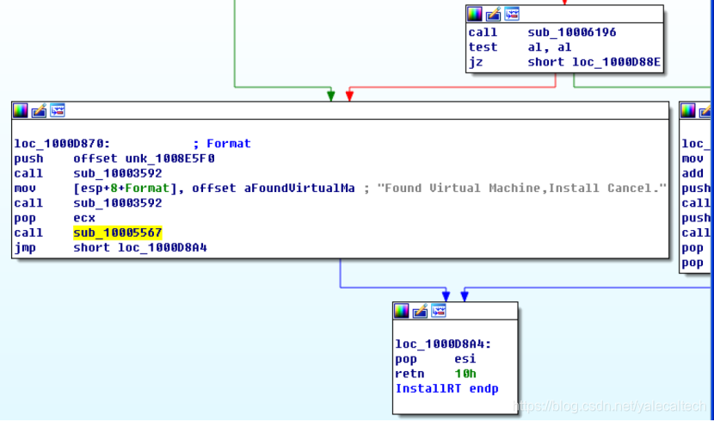Click edit pencil icon in loc_1000D8A4 block
Image resolution: width=714 pixels, height=422 pixels.
(420, 311)
